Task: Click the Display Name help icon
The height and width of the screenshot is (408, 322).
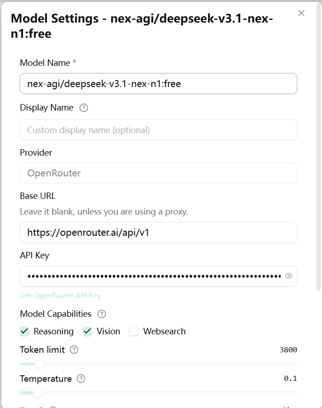Action: [84, 108]
